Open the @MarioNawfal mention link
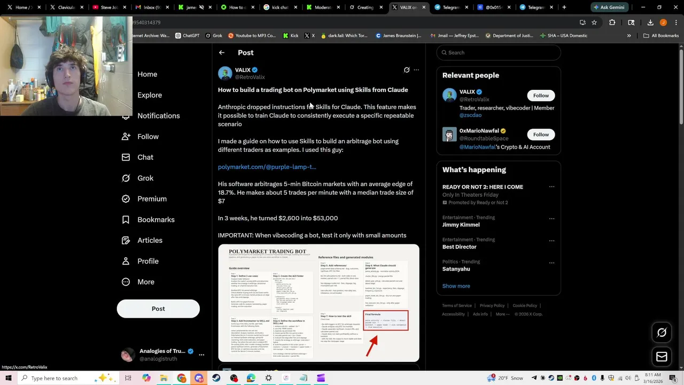 pos(477,147)
